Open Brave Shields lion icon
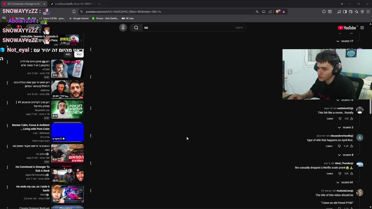Screen dimensions: 372x209 (x=277, y=12)
